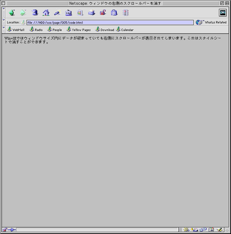
Task: Click the Download bookmark button
Action: [x=105, y=30]
